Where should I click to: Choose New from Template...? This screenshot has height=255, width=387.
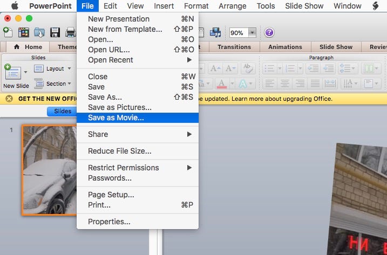click(138, 29)
